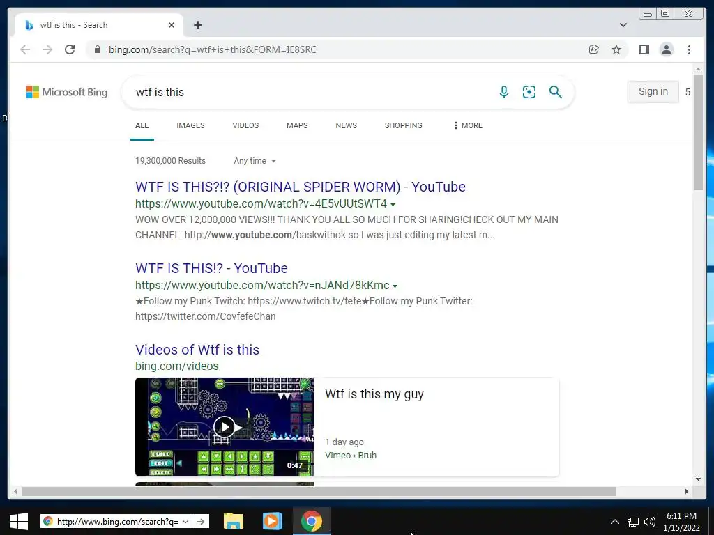Open the Chrome profile avatar

666,49
